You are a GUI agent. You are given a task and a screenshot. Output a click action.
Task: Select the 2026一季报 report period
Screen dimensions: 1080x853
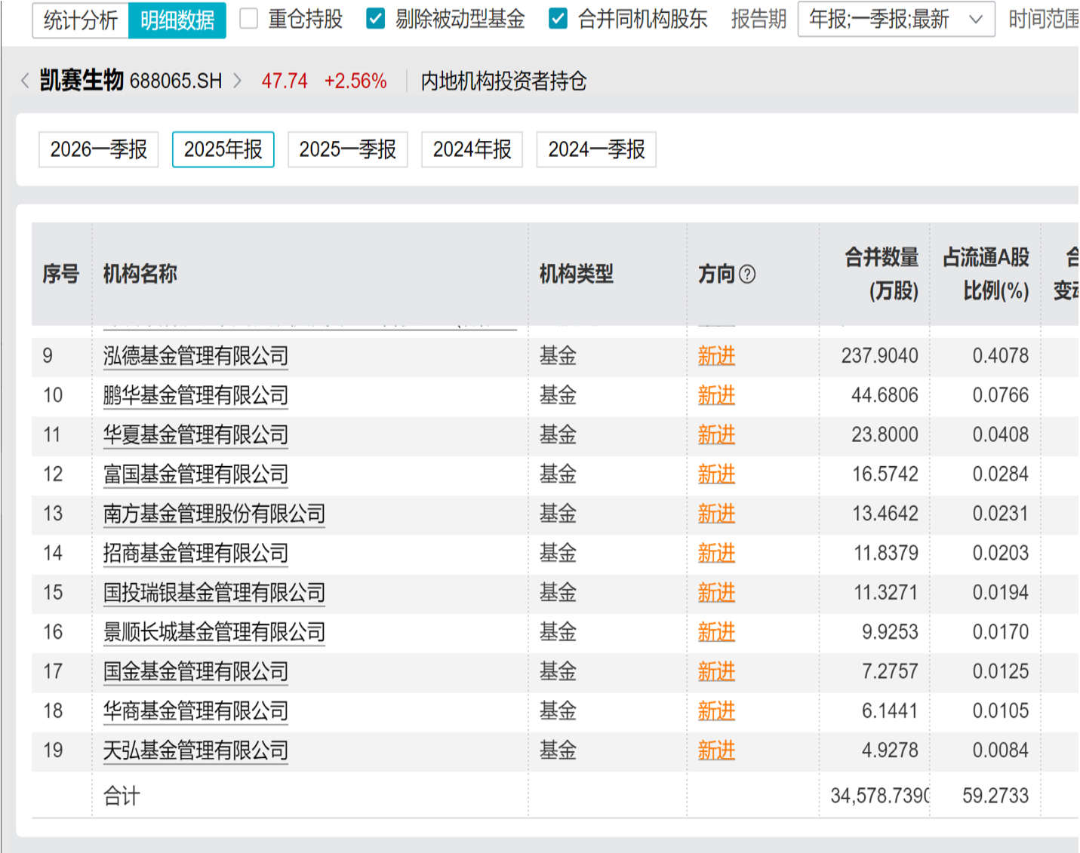tap(99, 149)
